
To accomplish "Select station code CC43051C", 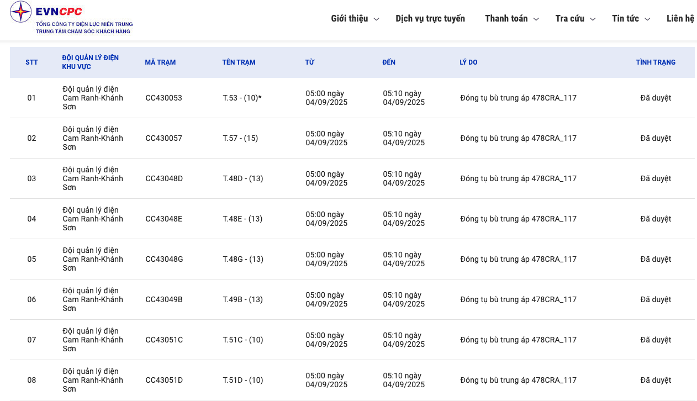I will pos(164,340).
